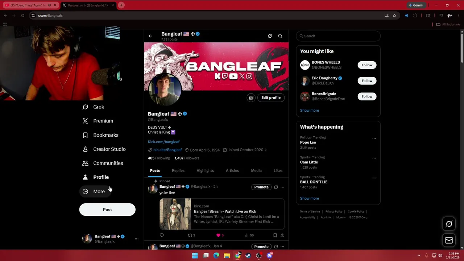The width and height of the screenshot is (464, 261).
Task: Switch to the Young Thug YouTube browser tab
Action: (x=30, y=5)
